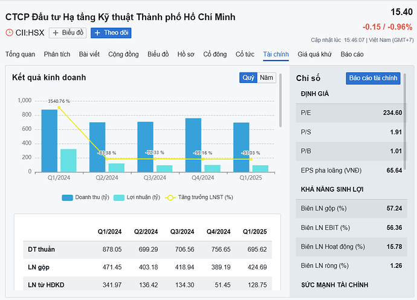Click the Báo cáo tài chính button

373,78
